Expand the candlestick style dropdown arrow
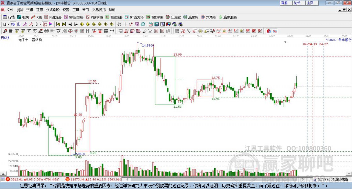Viewport: 352px width, 189px height. (40, 24)
